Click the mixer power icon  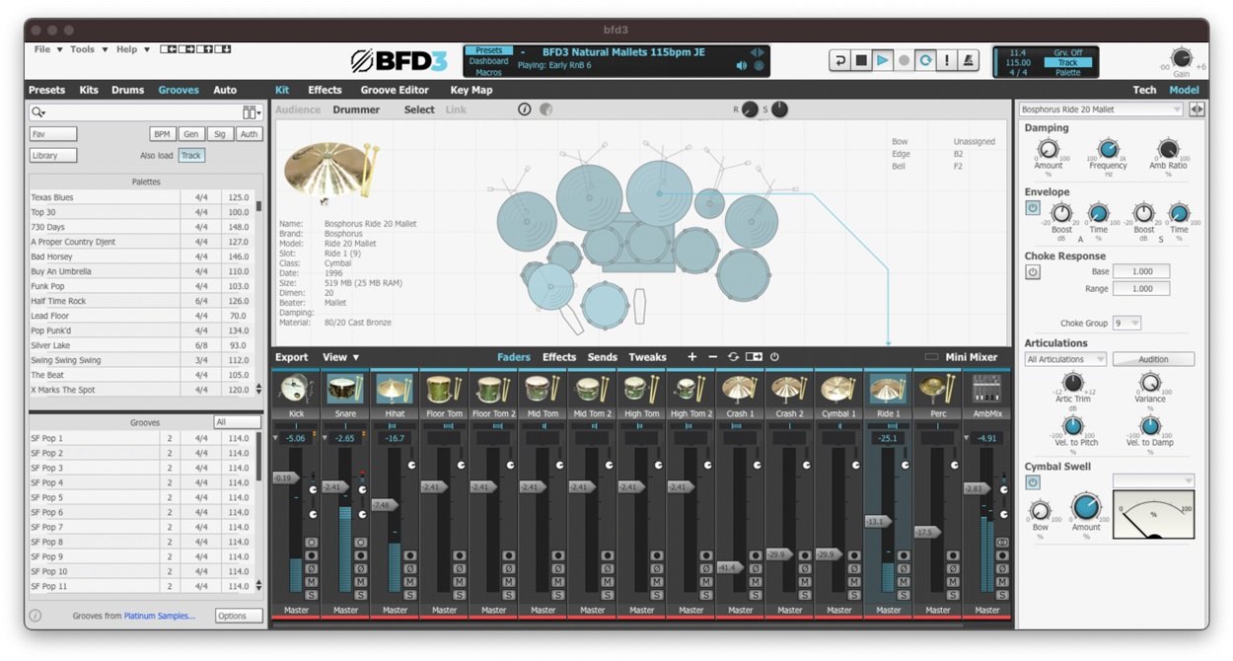(x=774, y=357)
